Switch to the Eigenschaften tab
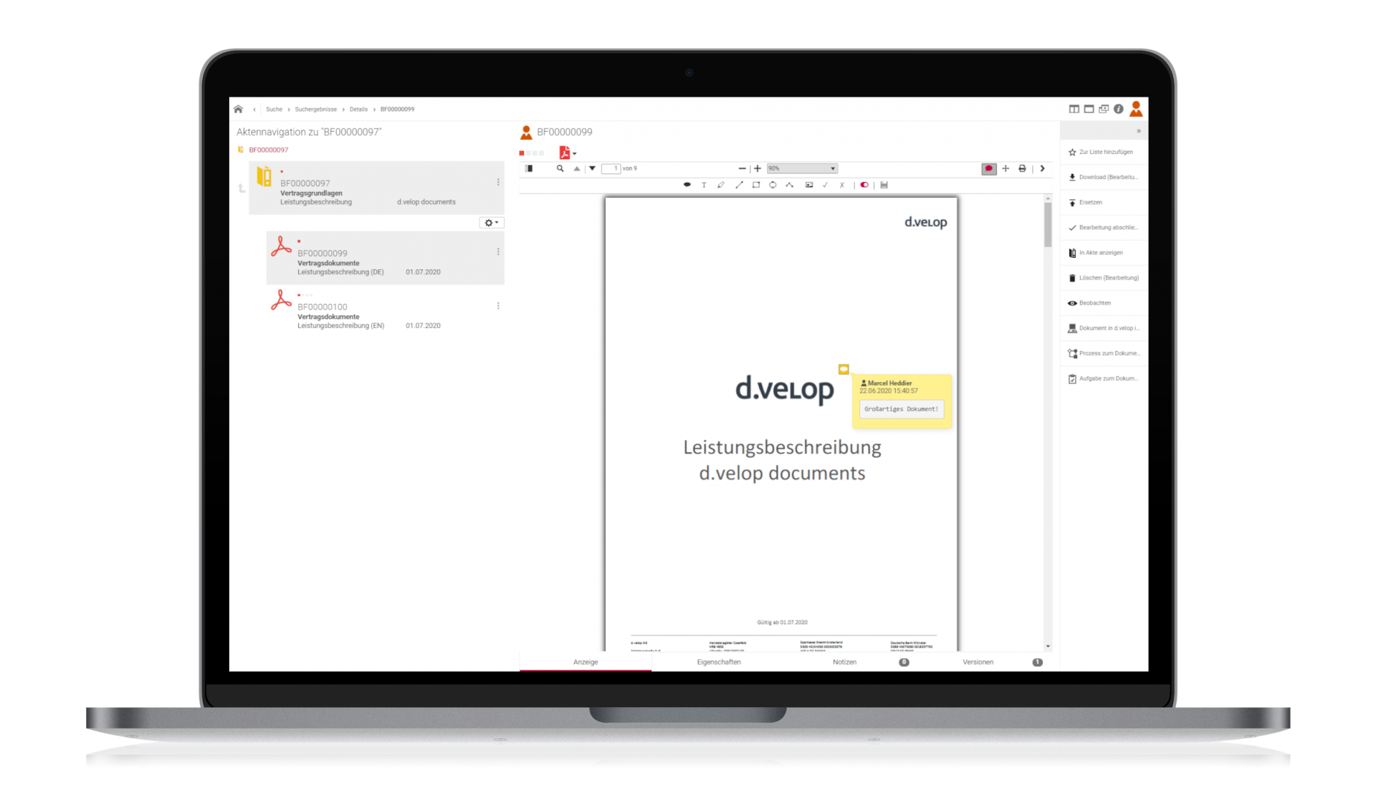 pos(719,662)
